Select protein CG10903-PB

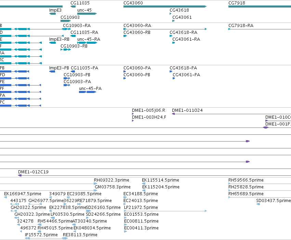coord(77,75)
